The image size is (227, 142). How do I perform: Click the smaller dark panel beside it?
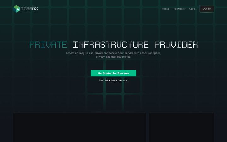[182, 127]
